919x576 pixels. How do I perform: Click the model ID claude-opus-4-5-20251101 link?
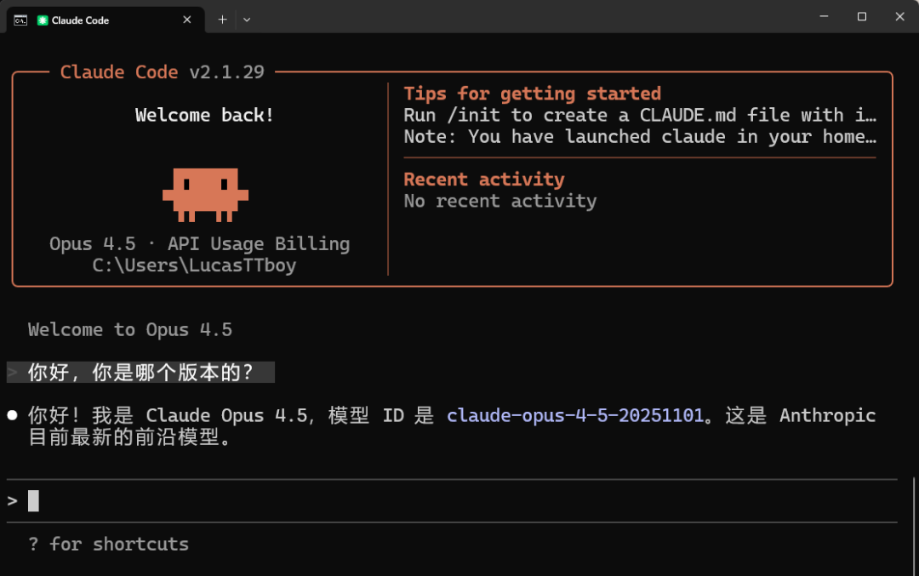[x=575, y=415]
